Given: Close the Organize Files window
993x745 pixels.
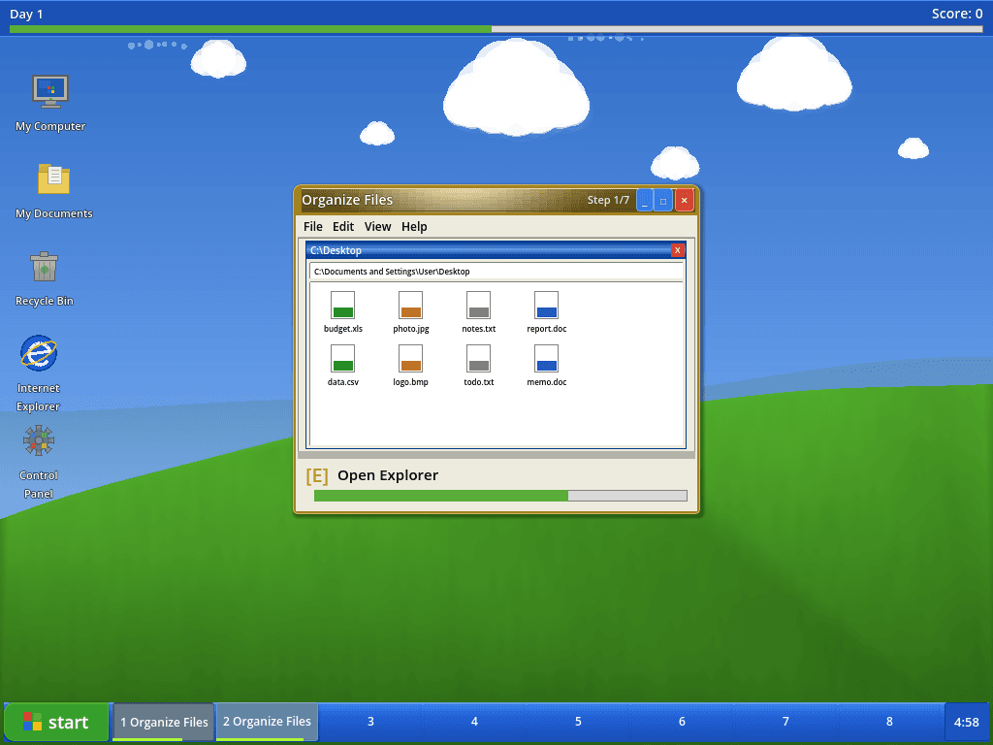Looking at the screenshot, I should point(684,200).
